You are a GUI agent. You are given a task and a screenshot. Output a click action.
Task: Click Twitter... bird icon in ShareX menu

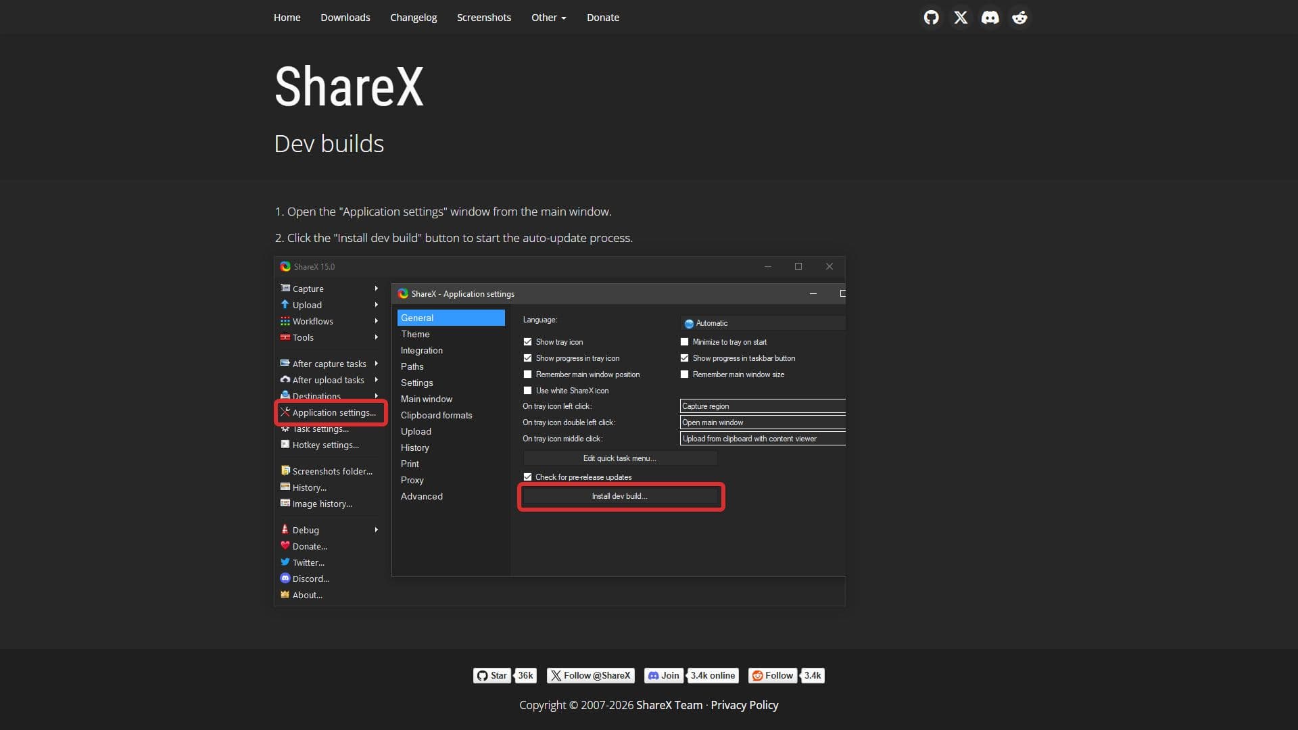285,562
